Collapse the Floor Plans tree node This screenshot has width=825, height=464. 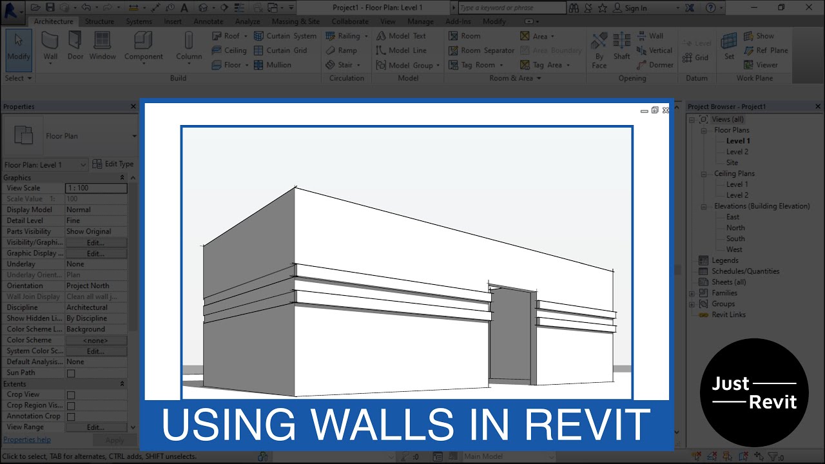click(x=704, y=130)
